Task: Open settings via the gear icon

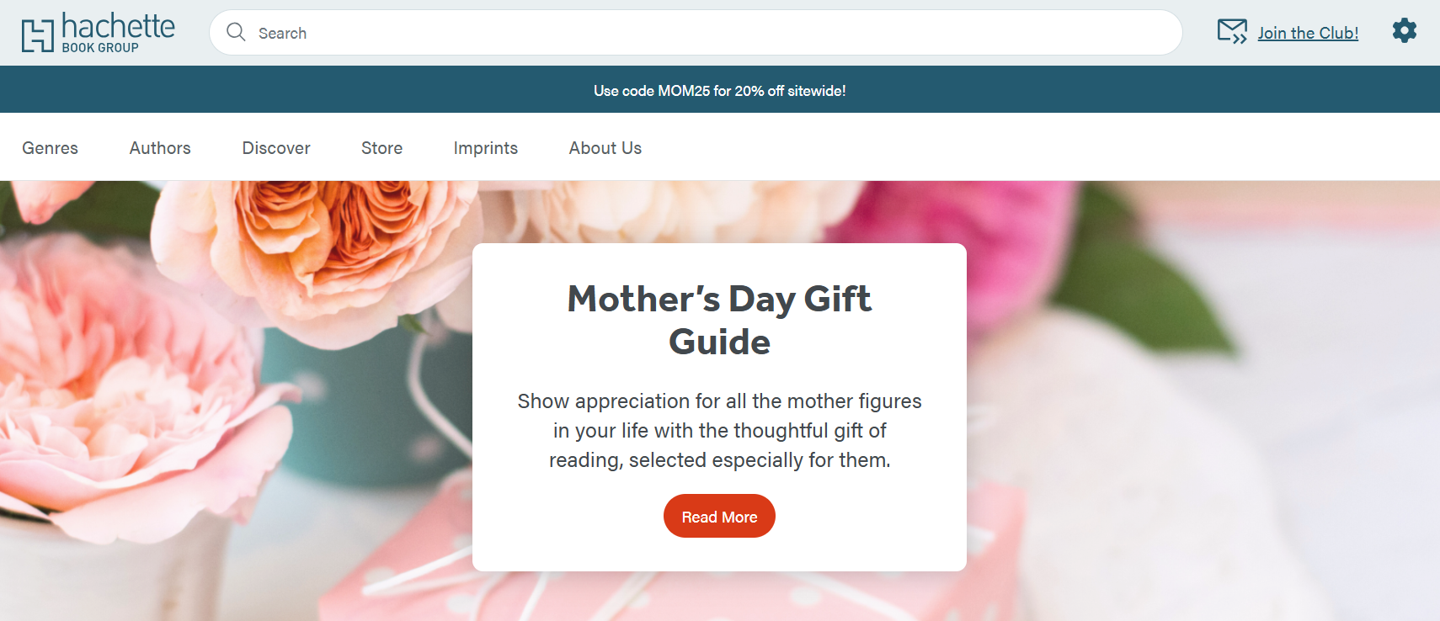Action: tap(1404, 31)
